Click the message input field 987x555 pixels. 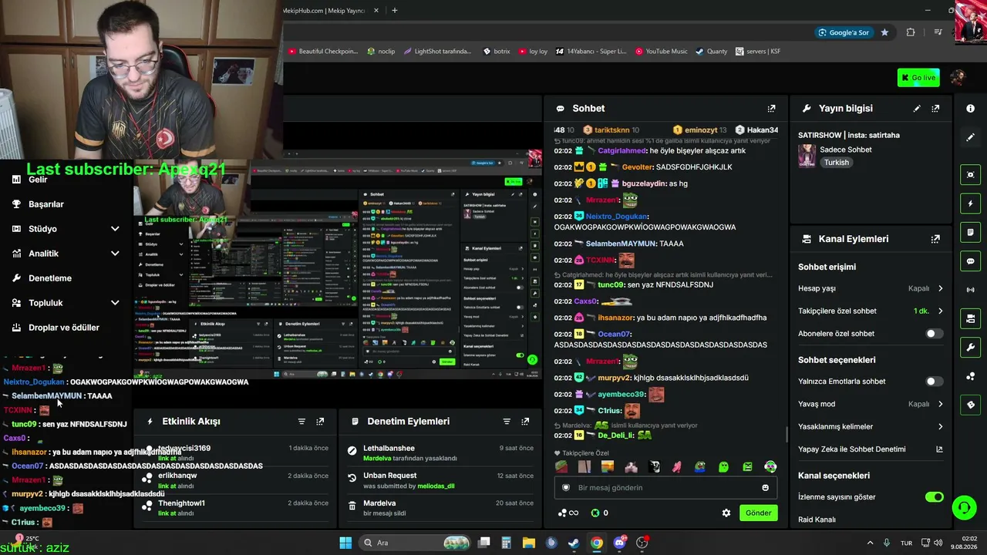click(x=665, y=487)
